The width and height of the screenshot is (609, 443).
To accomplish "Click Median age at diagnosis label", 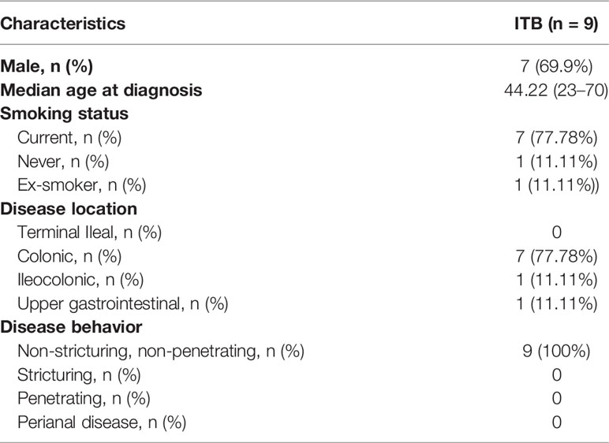I will click(101, 91).
